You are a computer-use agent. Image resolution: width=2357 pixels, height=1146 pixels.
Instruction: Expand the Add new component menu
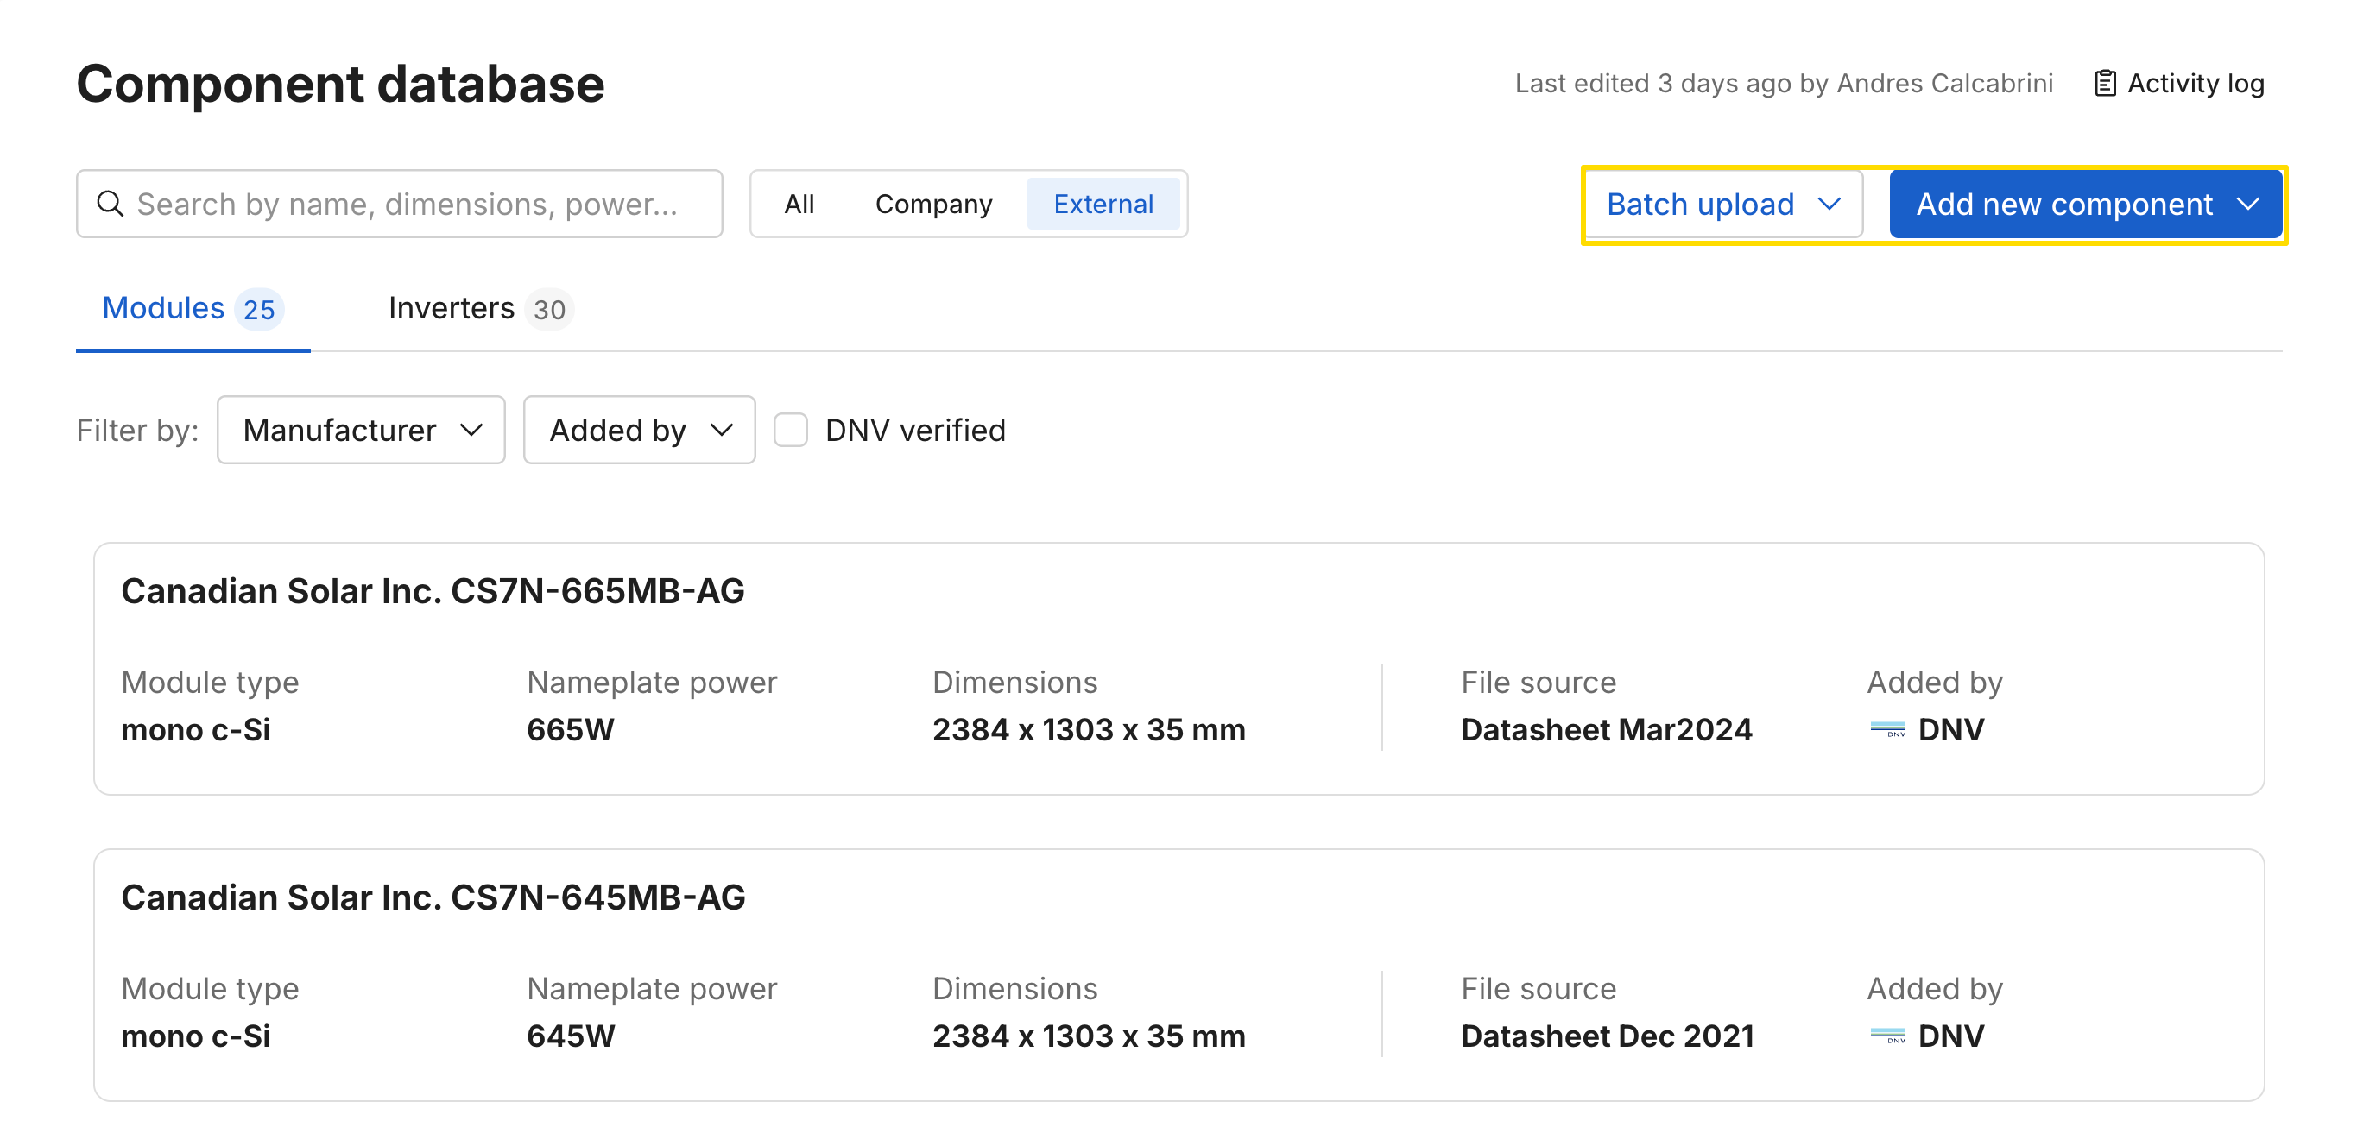click(2085, 203)
